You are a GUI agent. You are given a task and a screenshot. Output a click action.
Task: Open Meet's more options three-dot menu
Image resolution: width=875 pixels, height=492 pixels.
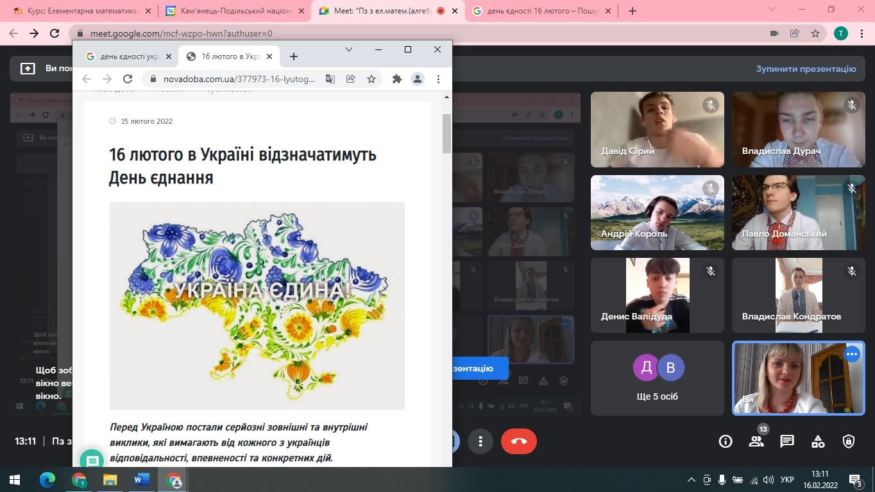tap(480, 441)
